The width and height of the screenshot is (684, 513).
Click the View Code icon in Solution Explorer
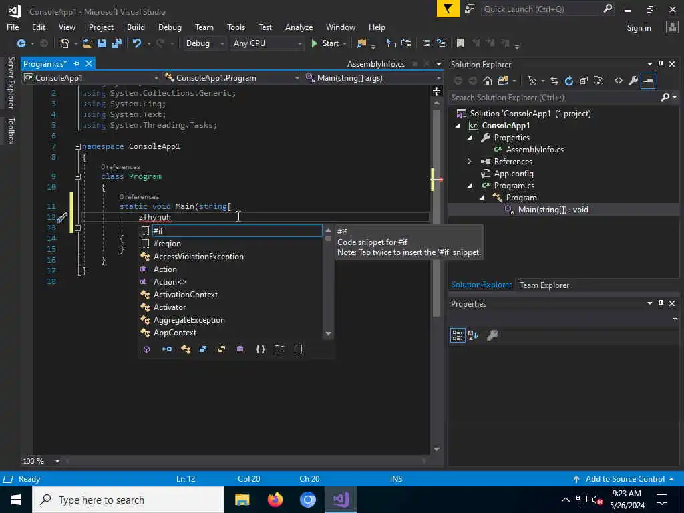[x=618, y=81]
